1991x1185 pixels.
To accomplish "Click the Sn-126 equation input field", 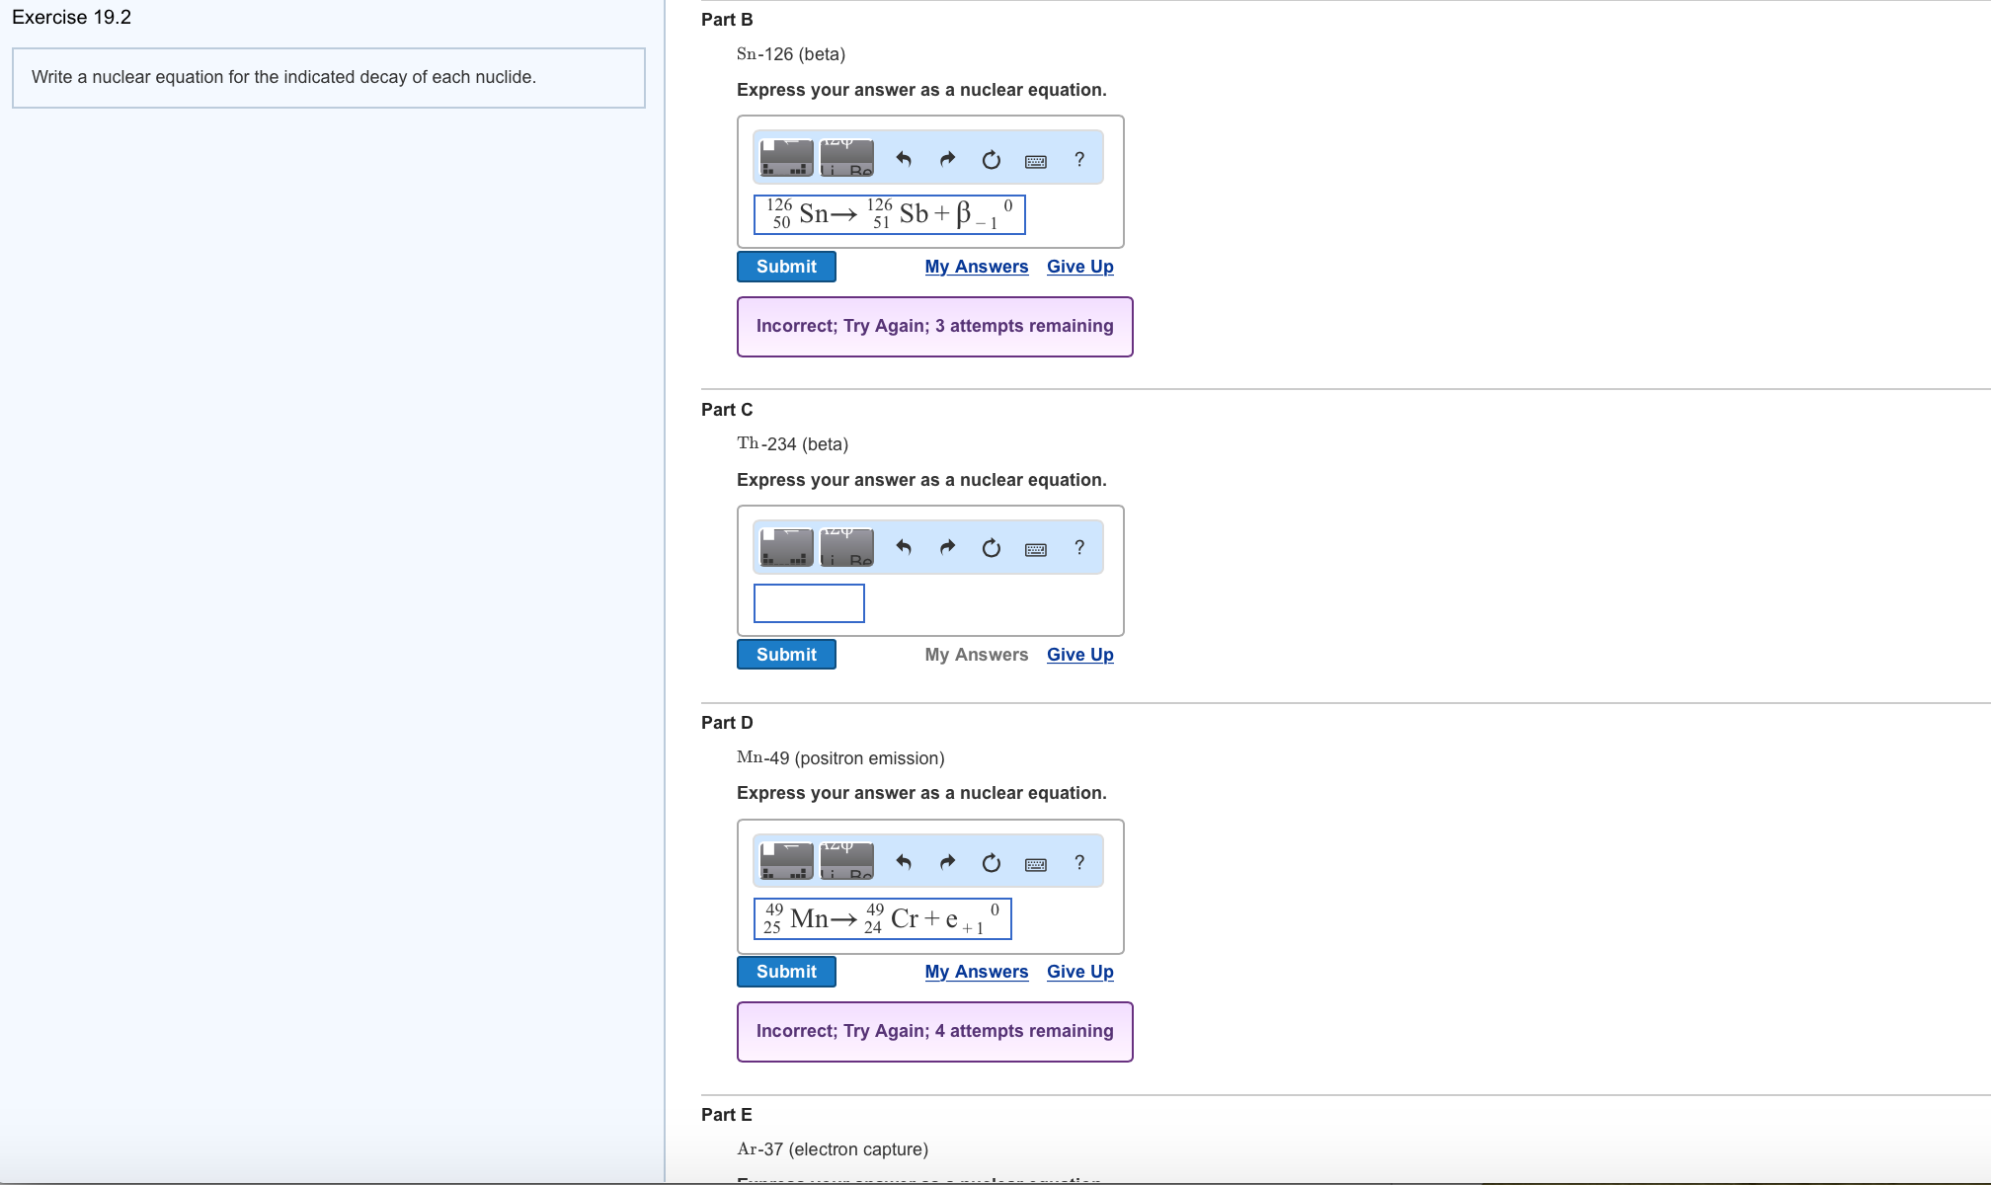I will point(890,214).
